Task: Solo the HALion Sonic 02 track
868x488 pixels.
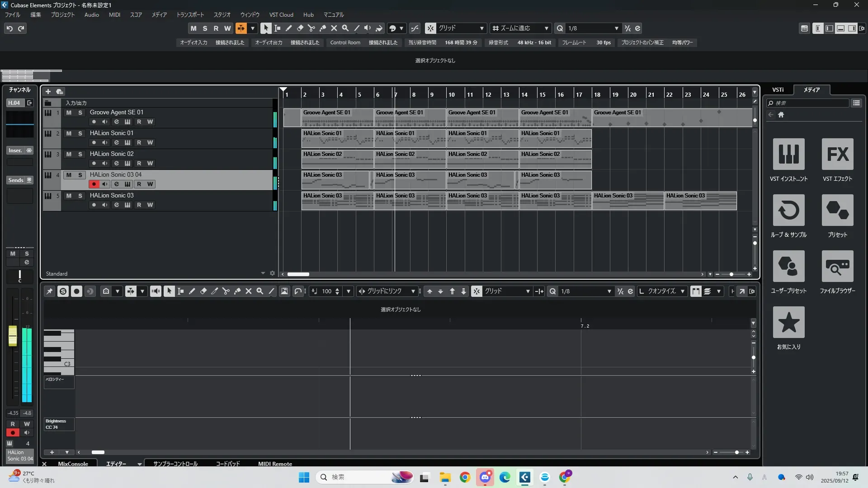Action: click(x=80, y=154)
